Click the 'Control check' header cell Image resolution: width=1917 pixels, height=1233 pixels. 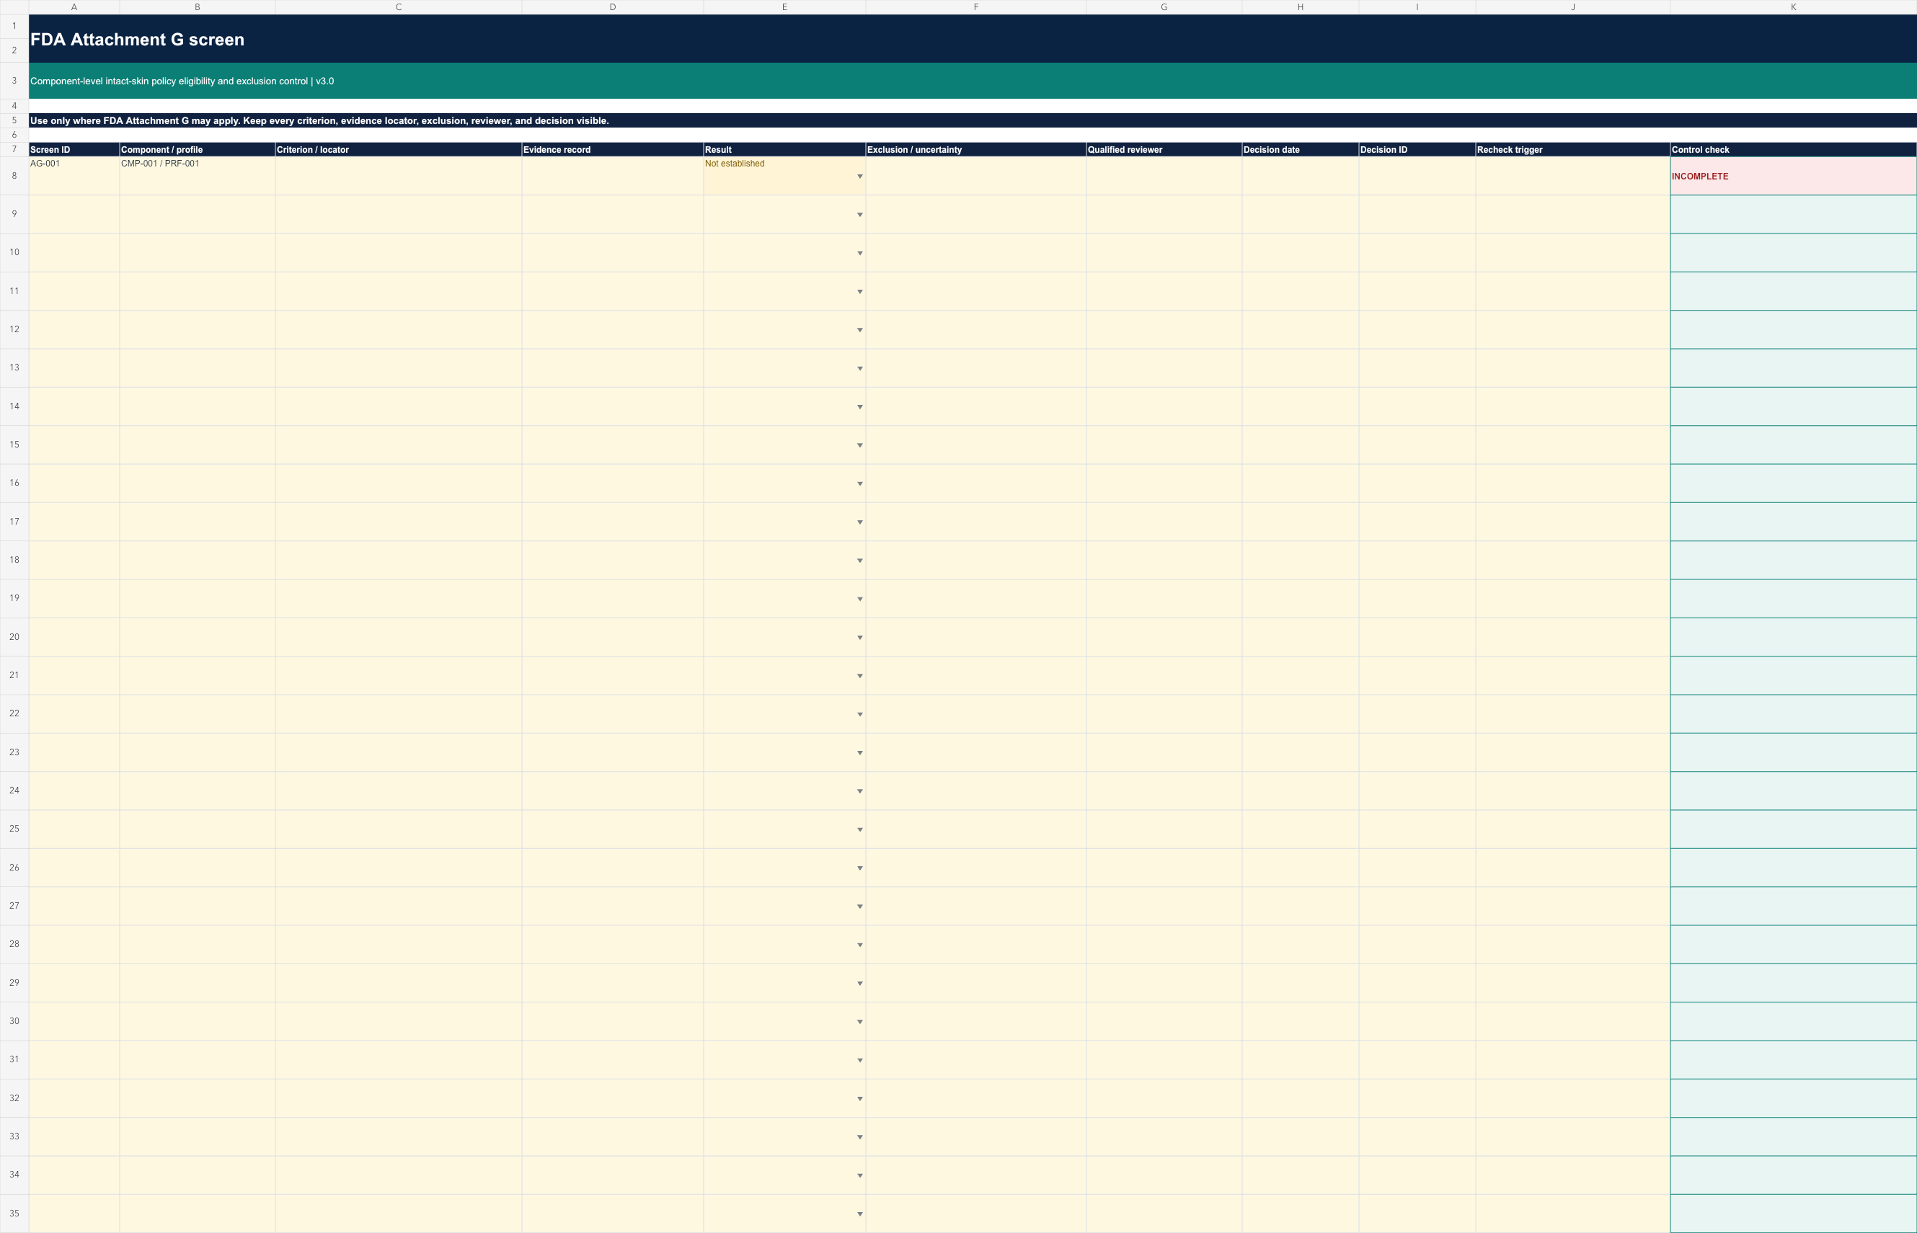1793,150
